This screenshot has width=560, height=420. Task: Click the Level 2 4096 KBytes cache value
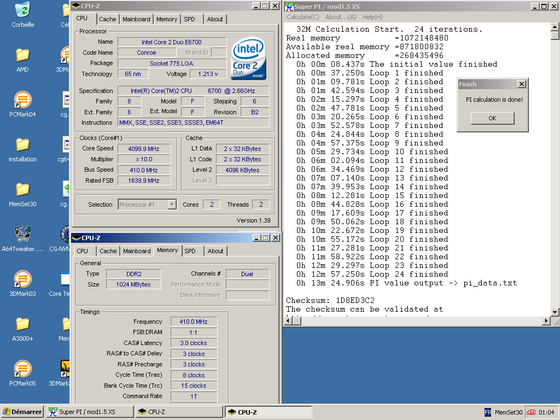pos(242,170)
